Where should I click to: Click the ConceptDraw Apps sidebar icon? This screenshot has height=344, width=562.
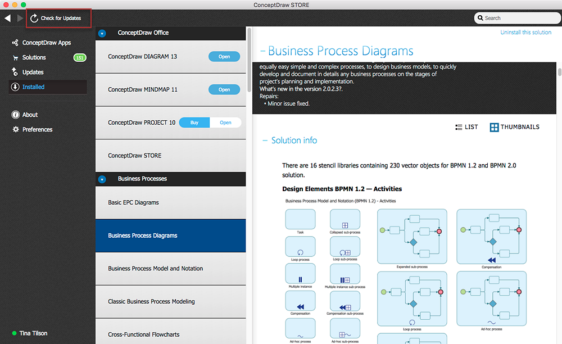click(x=15, y=43)
